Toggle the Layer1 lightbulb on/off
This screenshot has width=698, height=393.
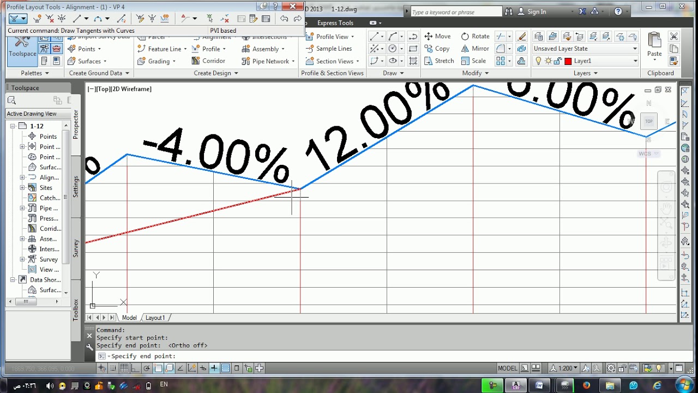539,61
